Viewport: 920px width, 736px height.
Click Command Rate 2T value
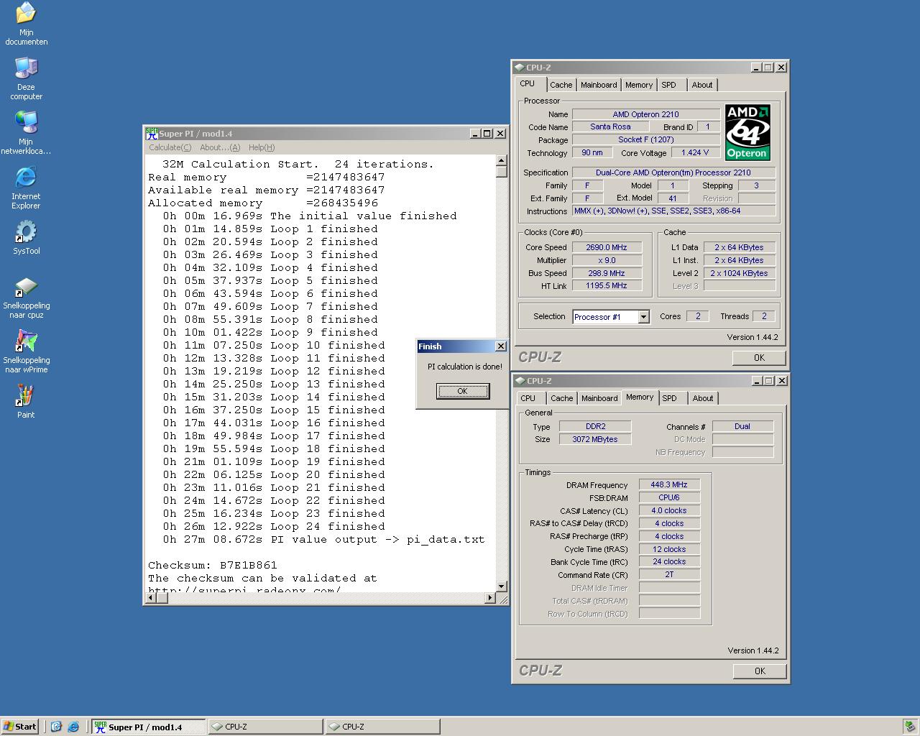pyautogui.click(x=669, y=575)
